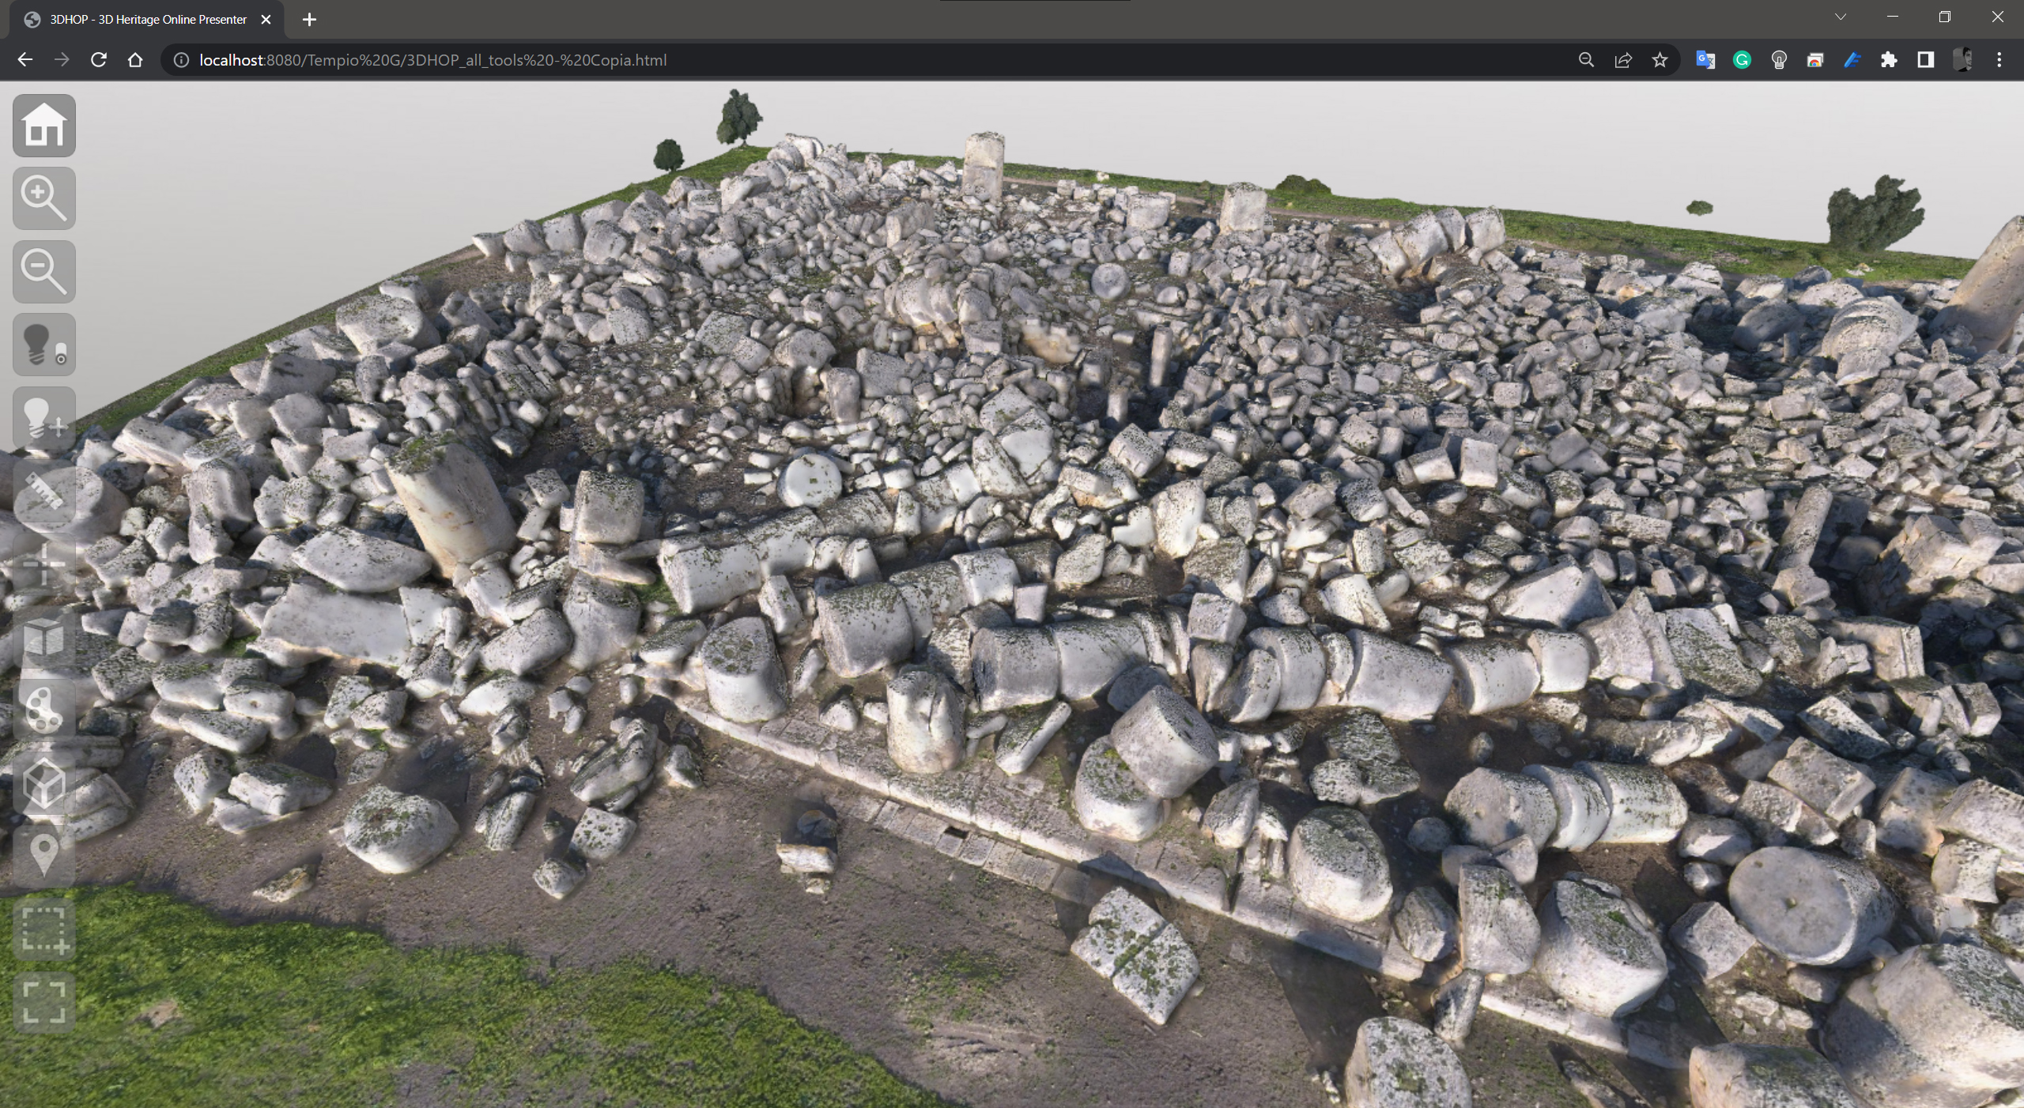Open the light direction control tool
The height and width of the screenshot is (1108, 2024).
point(44,345)
